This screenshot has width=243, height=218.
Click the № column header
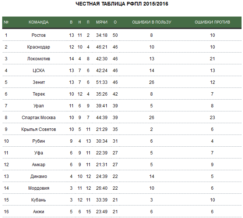(6, 22)
